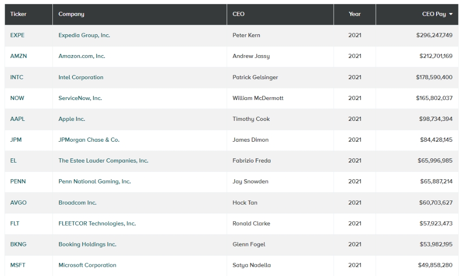Select CEO name Ronald Clarke
This screenshot has height=276, width=464.
click(x=251, y=224)
